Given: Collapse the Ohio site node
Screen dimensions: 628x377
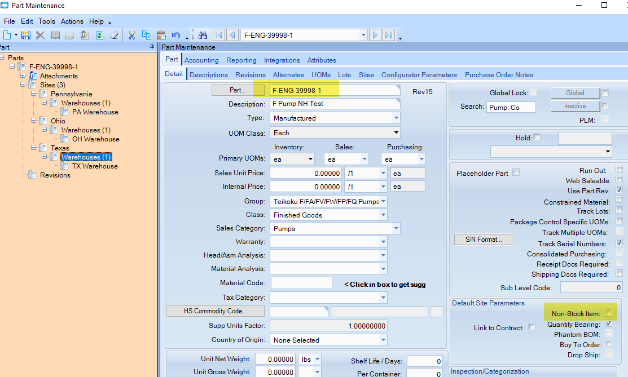Looking at the screenshot, I should [34, 120].
